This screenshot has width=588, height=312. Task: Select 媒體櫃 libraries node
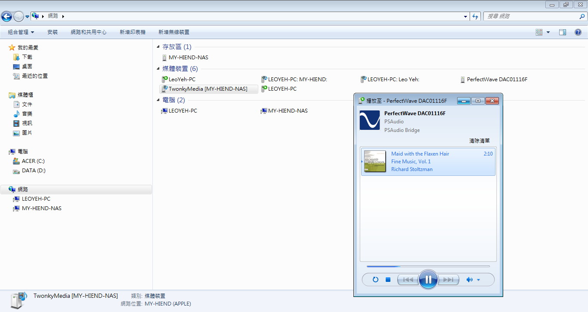(21, 95)
